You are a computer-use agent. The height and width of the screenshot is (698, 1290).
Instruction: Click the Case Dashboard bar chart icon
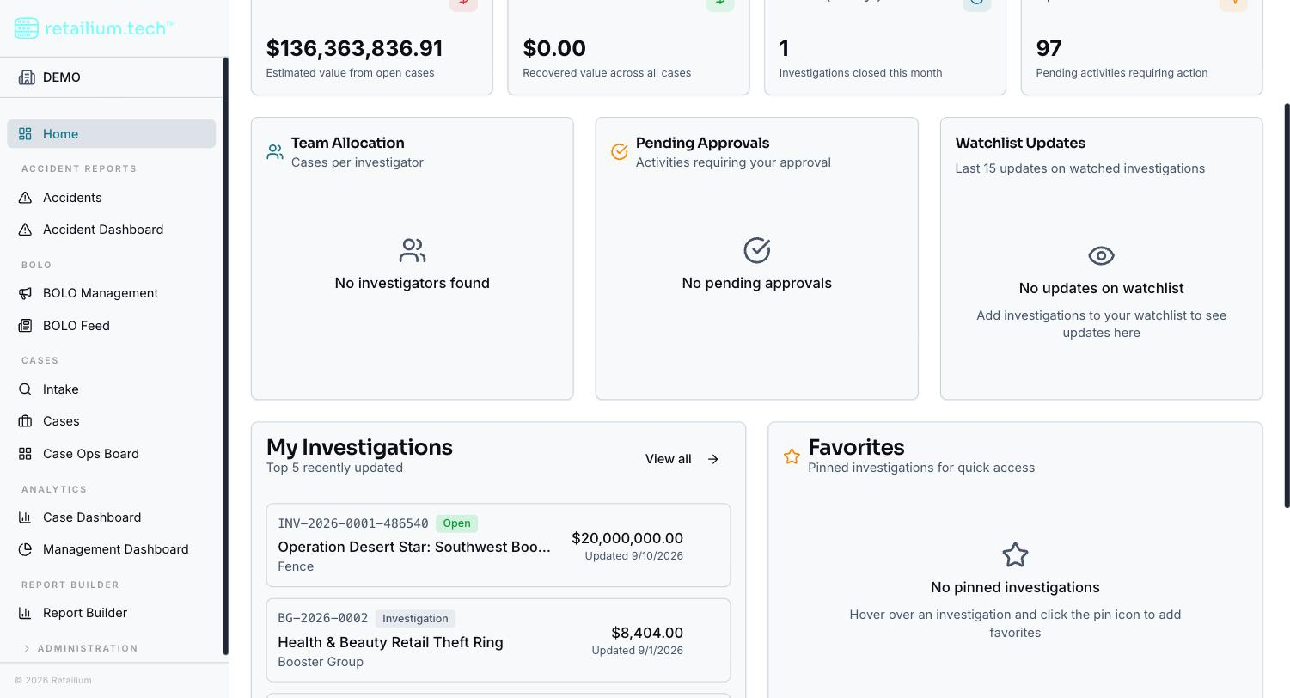[25, 517]
